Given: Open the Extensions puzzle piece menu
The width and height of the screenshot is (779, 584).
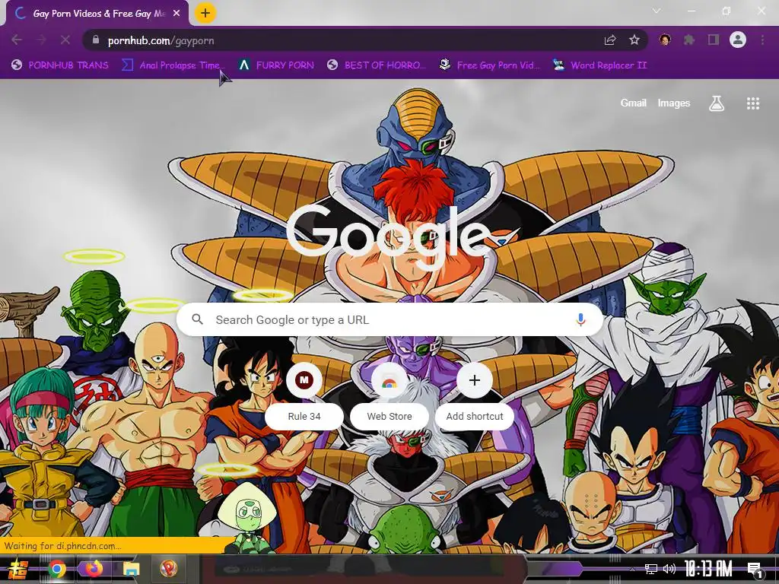Looking at the screenshot, I should point(689,40).
